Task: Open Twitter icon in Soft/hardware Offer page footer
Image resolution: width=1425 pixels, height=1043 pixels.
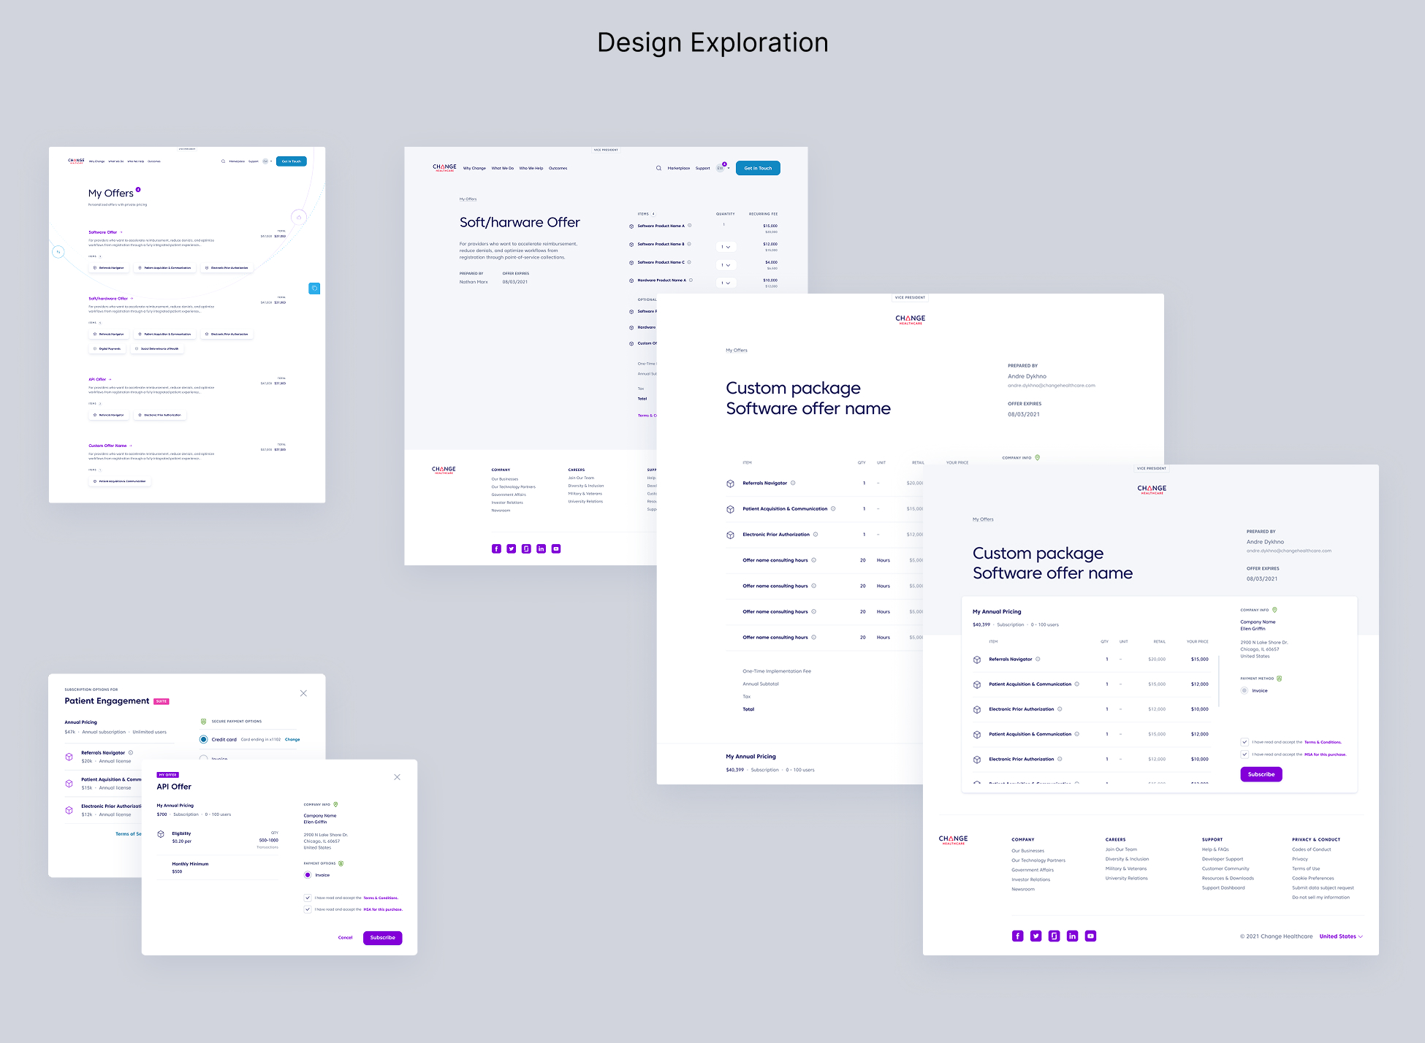Action: click(x=512, y=549)
